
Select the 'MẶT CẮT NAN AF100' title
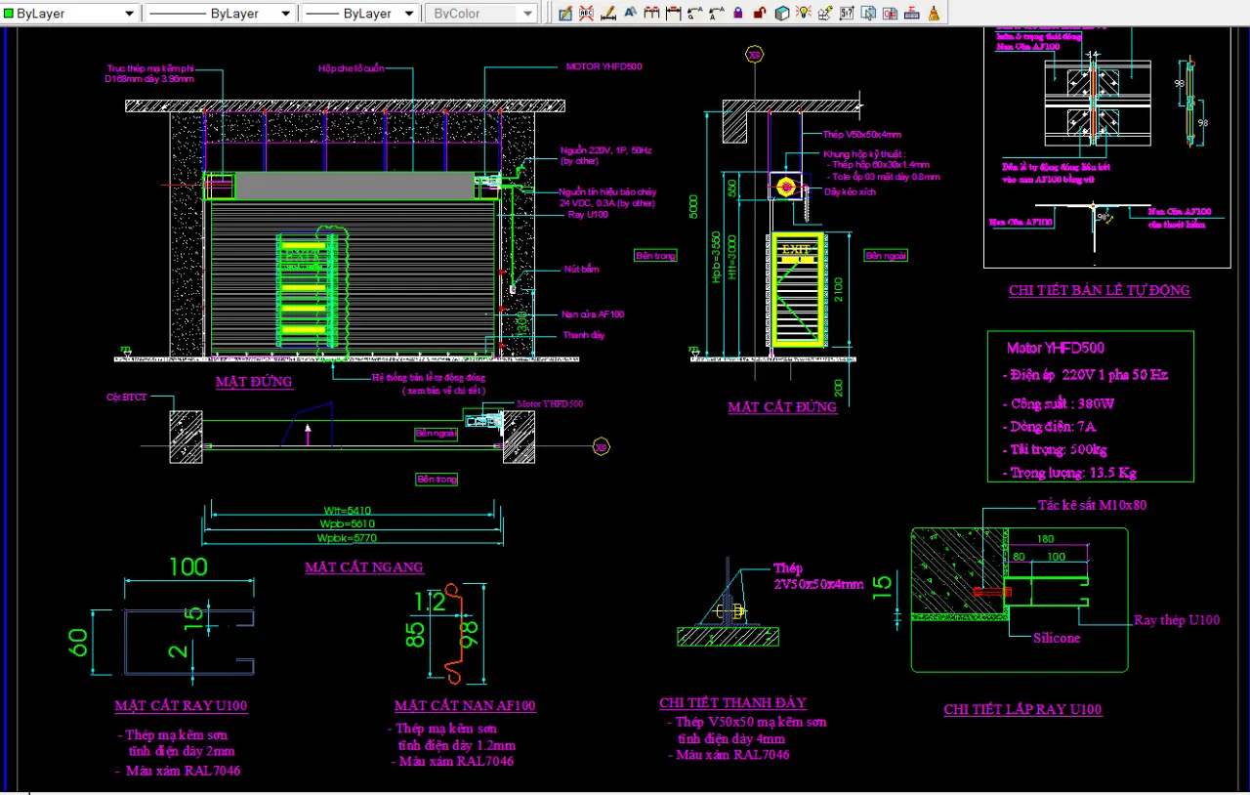(465, 706)
